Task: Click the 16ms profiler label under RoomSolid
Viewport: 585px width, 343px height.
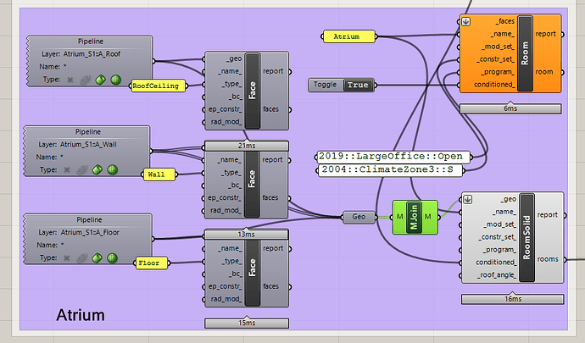Action: (x=513, y=299)
